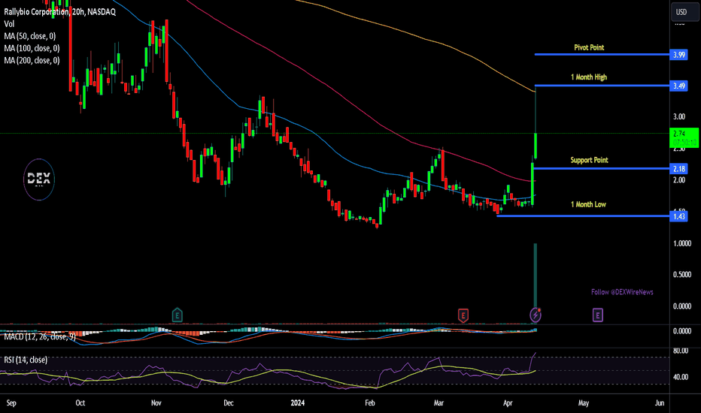Click the blue Pivot Point horizontal line
The width and height of the screenshot is (701, 413).
tap(602, 55)
